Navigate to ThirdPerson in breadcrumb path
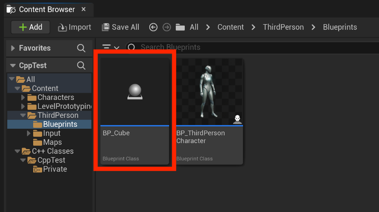 [283, 27]
